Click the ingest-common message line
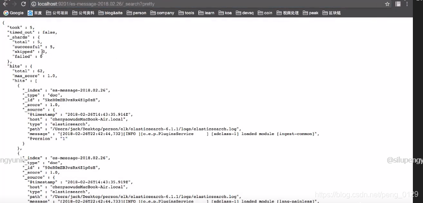Screen dimensions: 423x203 [x=174, y=134]
